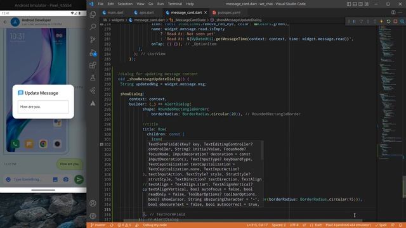The height and width of the screenshot is (228, 406).
Task: Click Ln 315, Col 17 in status bar
Action: 257,225
